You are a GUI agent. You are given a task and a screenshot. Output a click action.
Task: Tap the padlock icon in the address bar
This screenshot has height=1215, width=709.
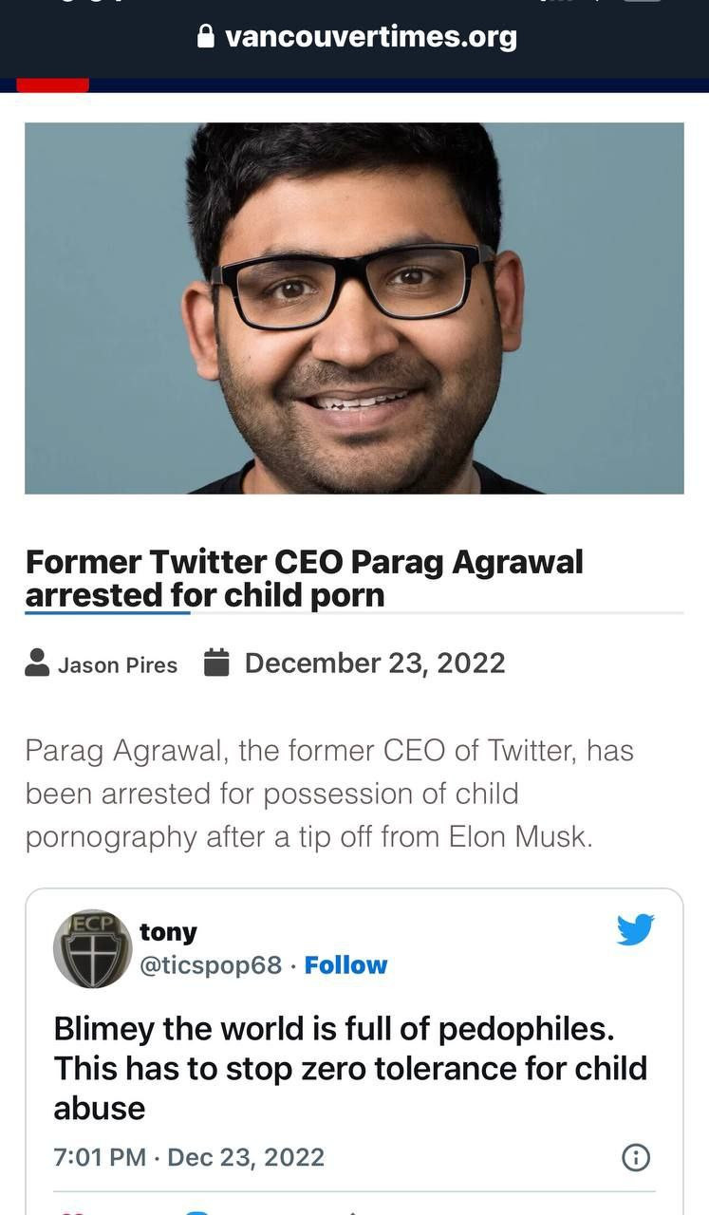(x=205, y=37)
